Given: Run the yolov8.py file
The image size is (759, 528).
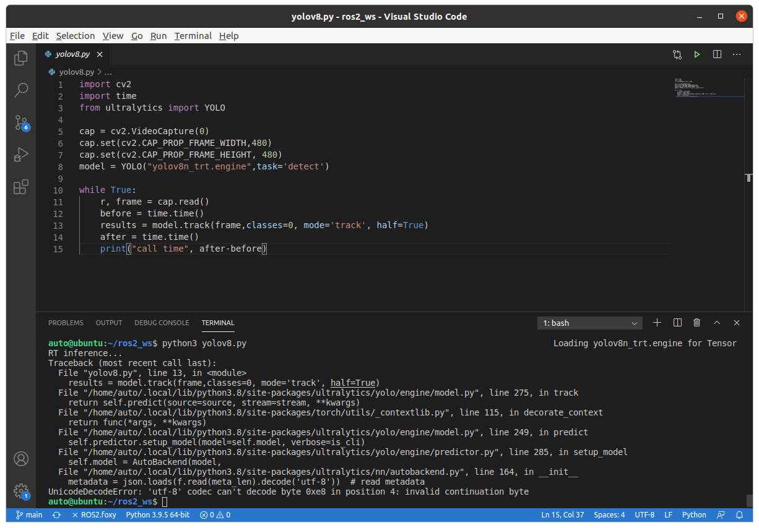Looking at the screenshot, I should (697, 54).
